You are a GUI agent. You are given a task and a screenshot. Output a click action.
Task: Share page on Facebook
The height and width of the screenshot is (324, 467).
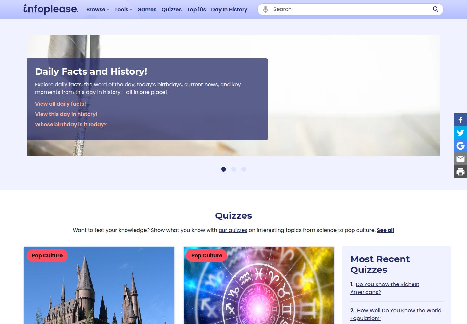461,120
